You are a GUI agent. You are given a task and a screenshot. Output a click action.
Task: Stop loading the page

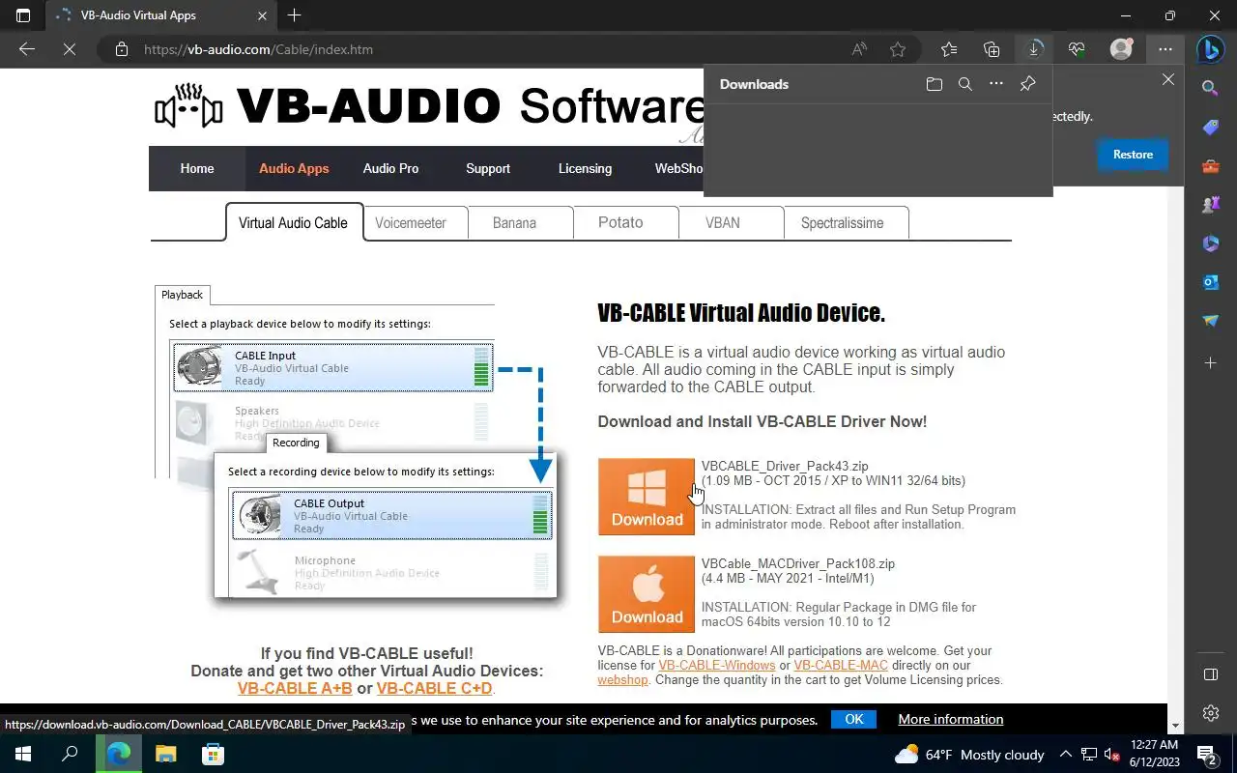point(70,49)
